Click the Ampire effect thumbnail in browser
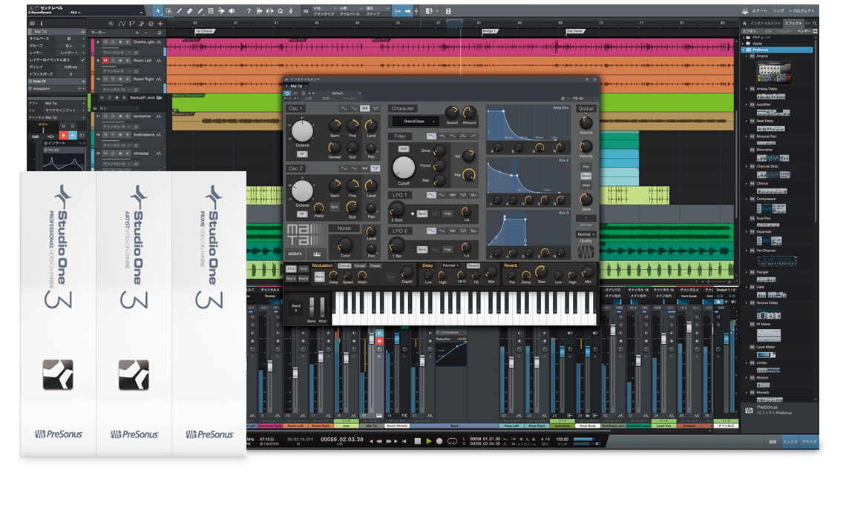 click(774, 72)
